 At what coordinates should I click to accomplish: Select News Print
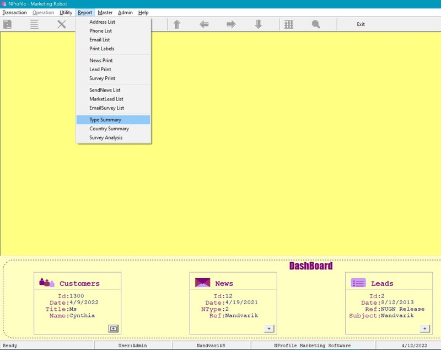[x=114, y=60]
